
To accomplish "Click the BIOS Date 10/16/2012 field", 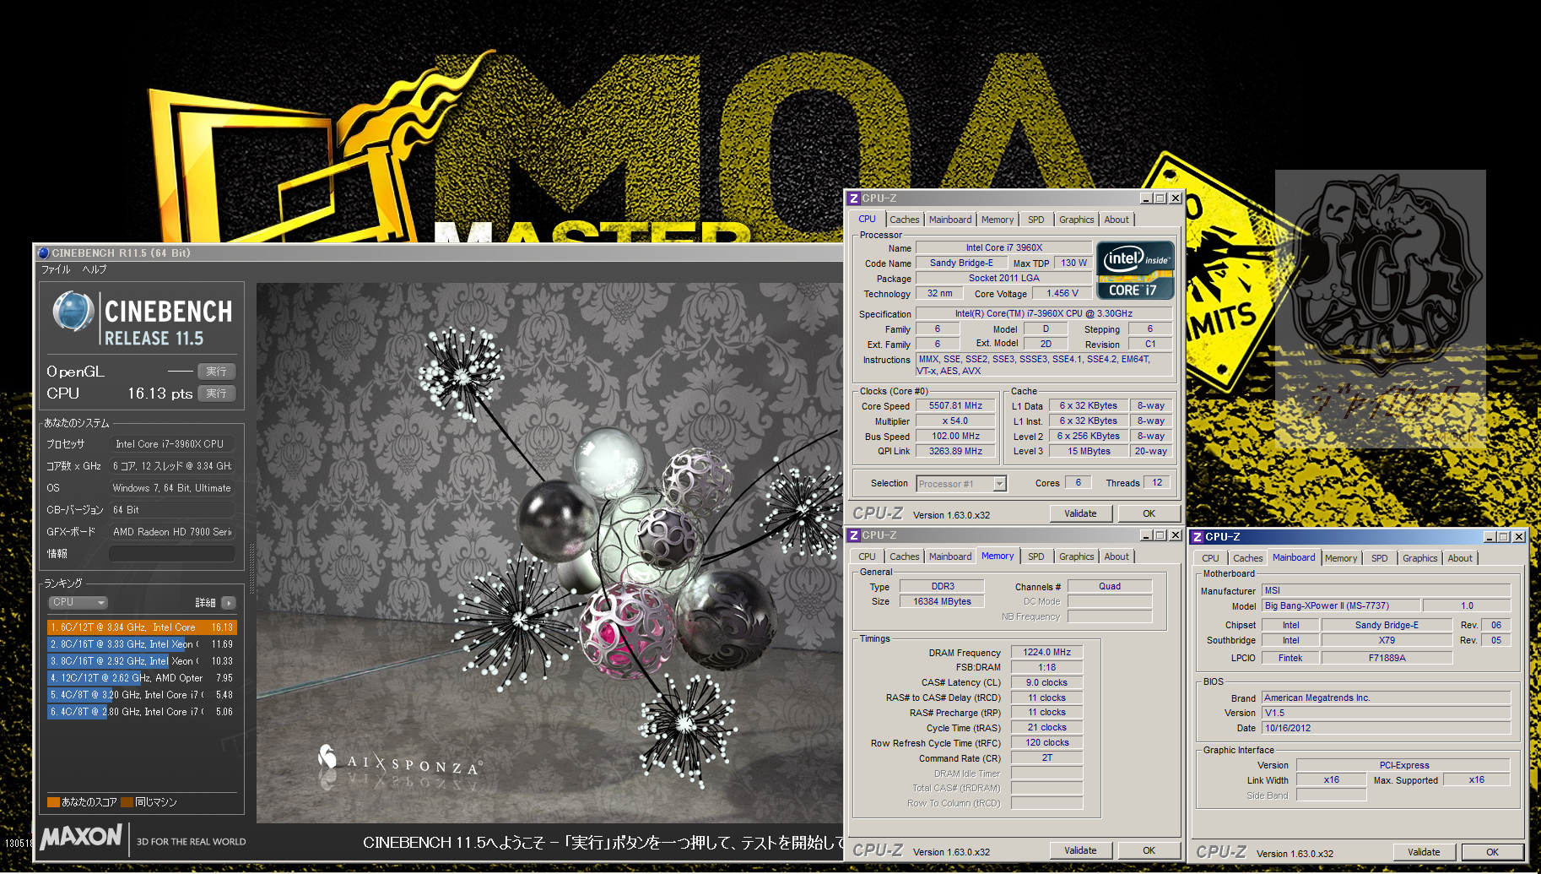I will coord(1386,728).
